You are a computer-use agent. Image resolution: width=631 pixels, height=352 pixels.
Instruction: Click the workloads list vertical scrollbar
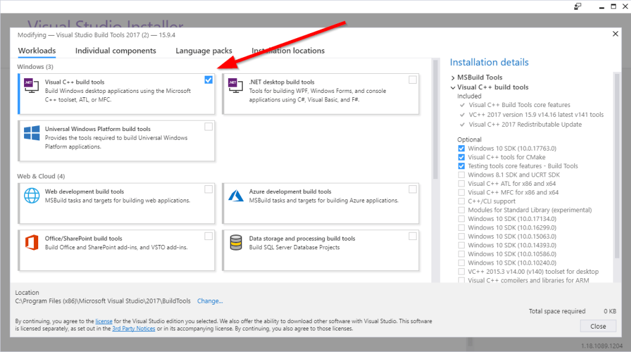[435, 119]
